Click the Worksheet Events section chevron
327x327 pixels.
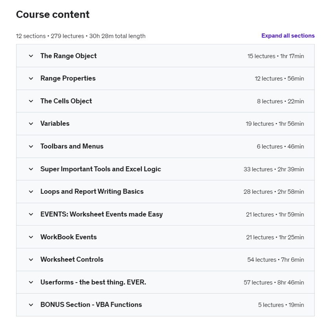(31, 214)
